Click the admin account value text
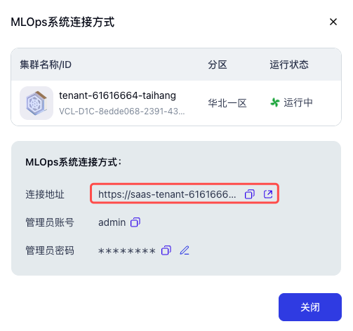The width and height of the screenshot is (353, 331). pyautogui.click(x=112, y=222)
